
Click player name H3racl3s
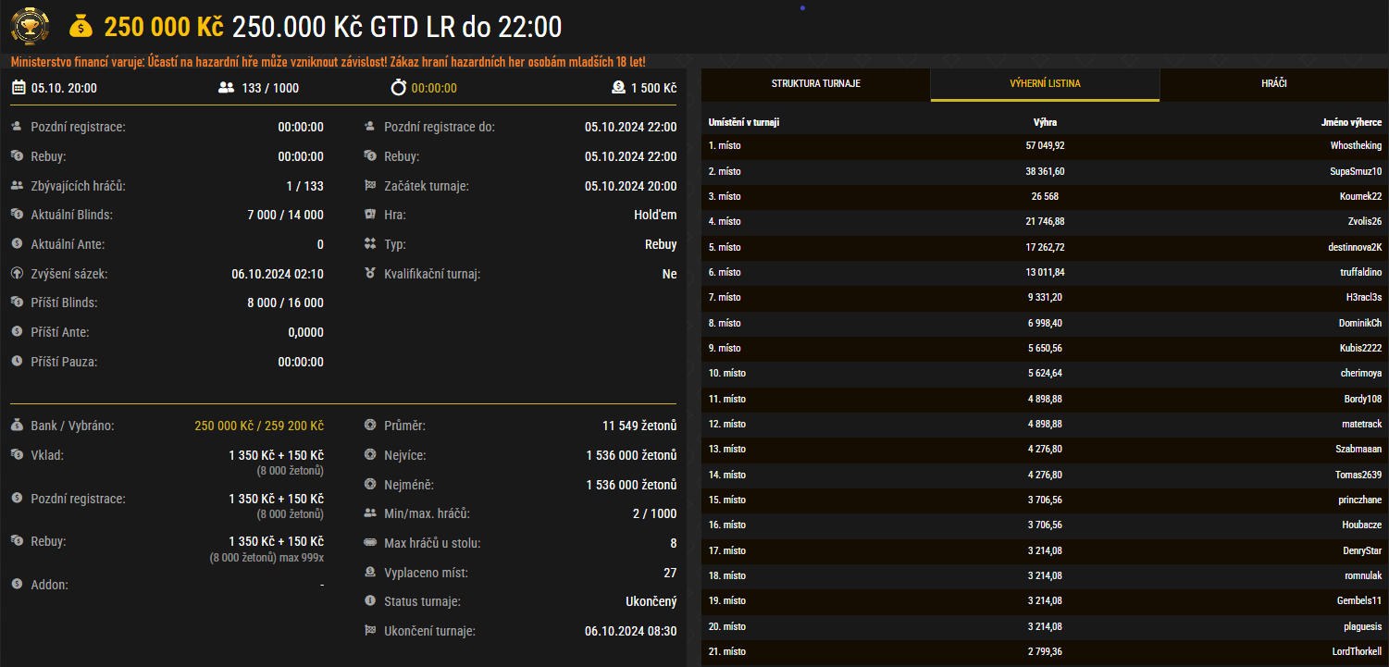point(1364,298)
